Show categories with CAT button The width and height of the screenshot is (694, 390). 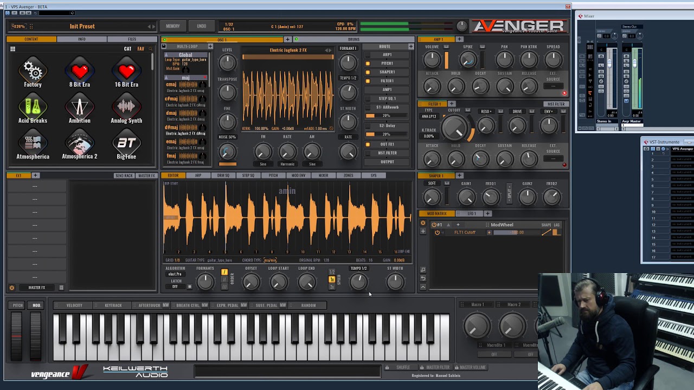tap(127, 49)
